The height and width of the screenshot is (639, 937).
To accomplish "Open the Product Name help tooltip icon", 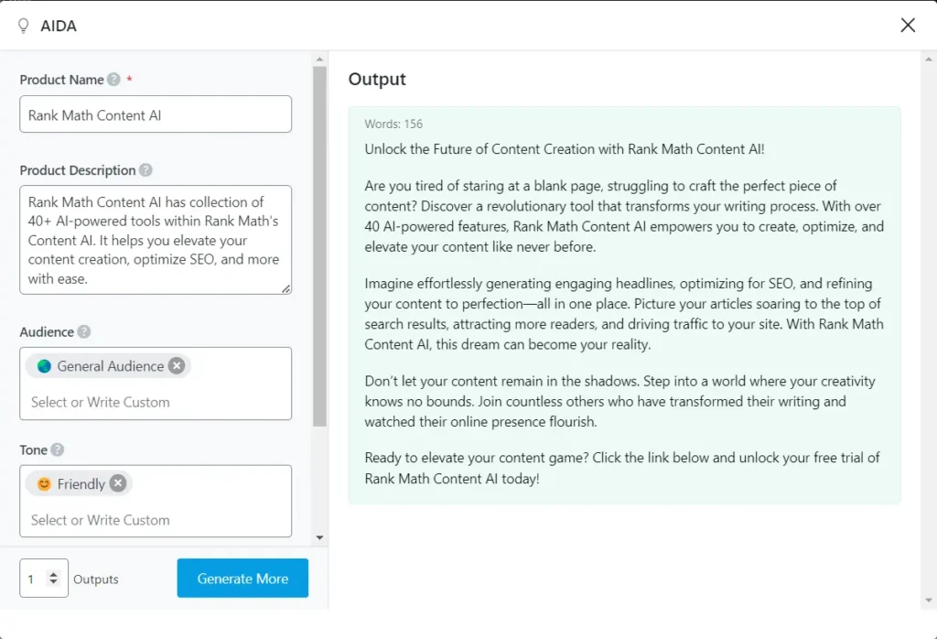I will coord(113,80).
